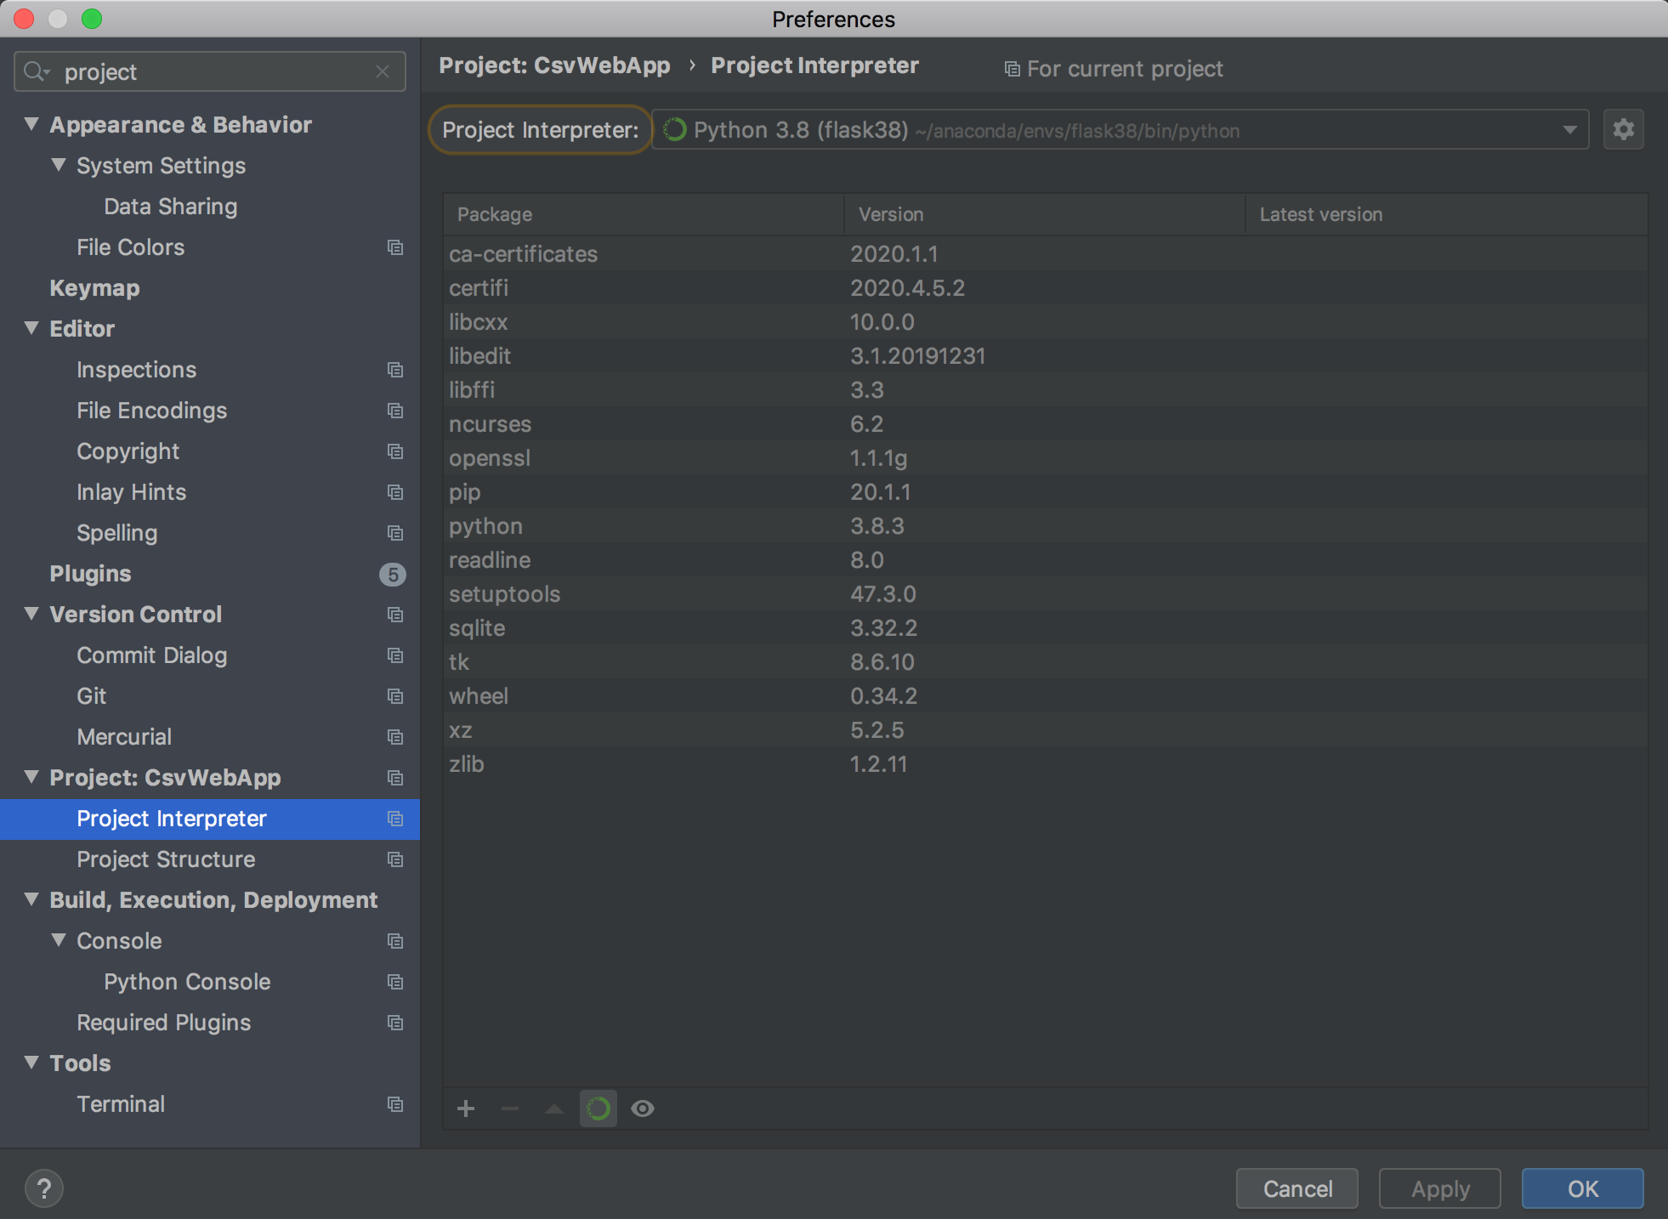This screenshot has height=1219, width=1668.
Task: Open the Keymap settings page
Action: coord(94,288)
